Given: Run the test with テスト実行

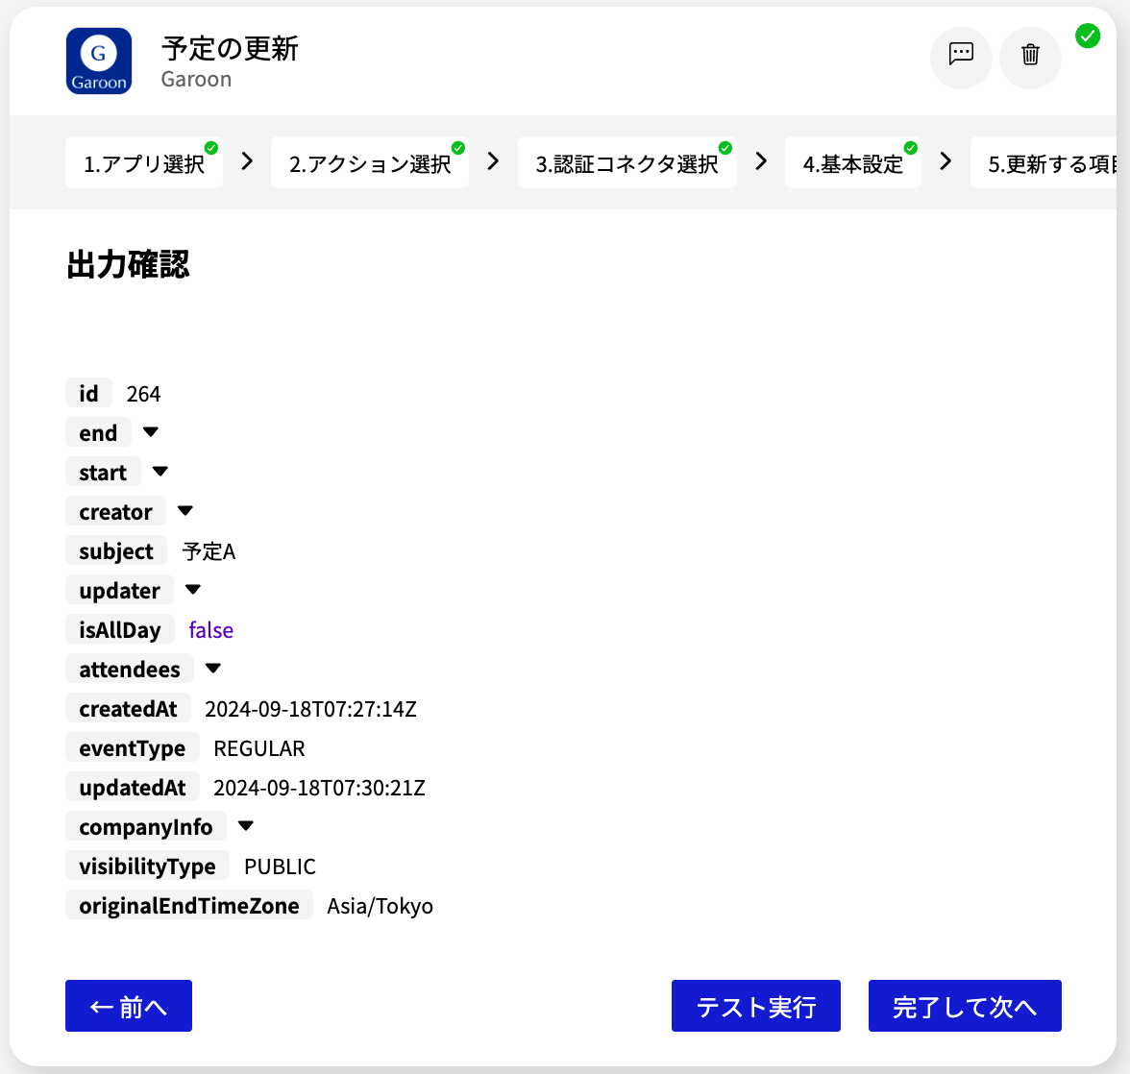Looking at the screenshot, I should 756,1006.
